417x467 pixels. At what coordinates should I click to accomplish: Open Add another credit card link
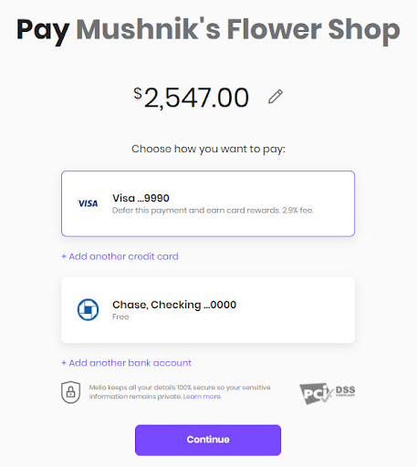[120, 256]
